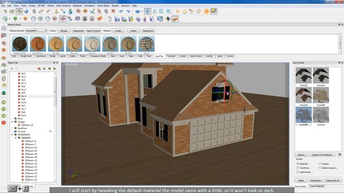Screen dimensions: 344x193
Task: Enable the Camera include checkbox
Action: pos(320,164)
